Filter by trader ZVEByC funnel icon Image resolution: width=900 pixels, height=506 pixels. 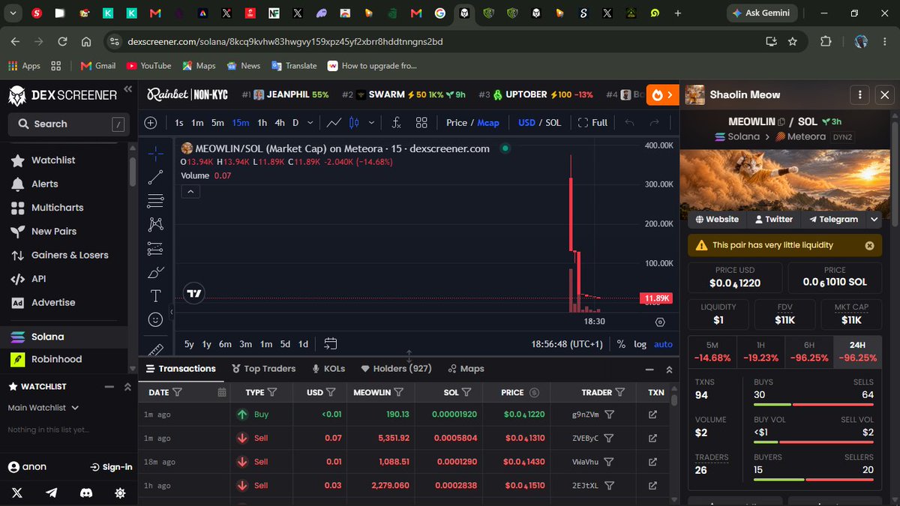pos(610,438)
